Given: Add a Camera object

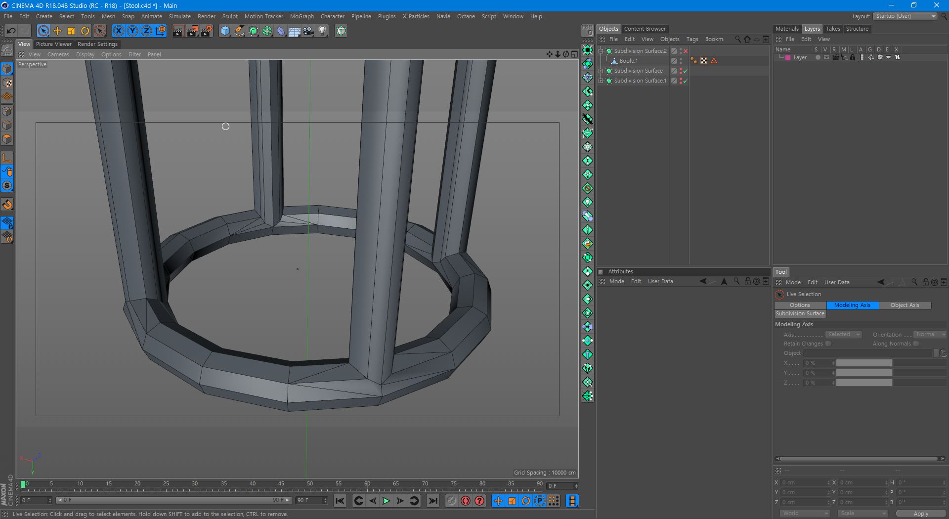Looking at the screenshot, I should [308, 31].
